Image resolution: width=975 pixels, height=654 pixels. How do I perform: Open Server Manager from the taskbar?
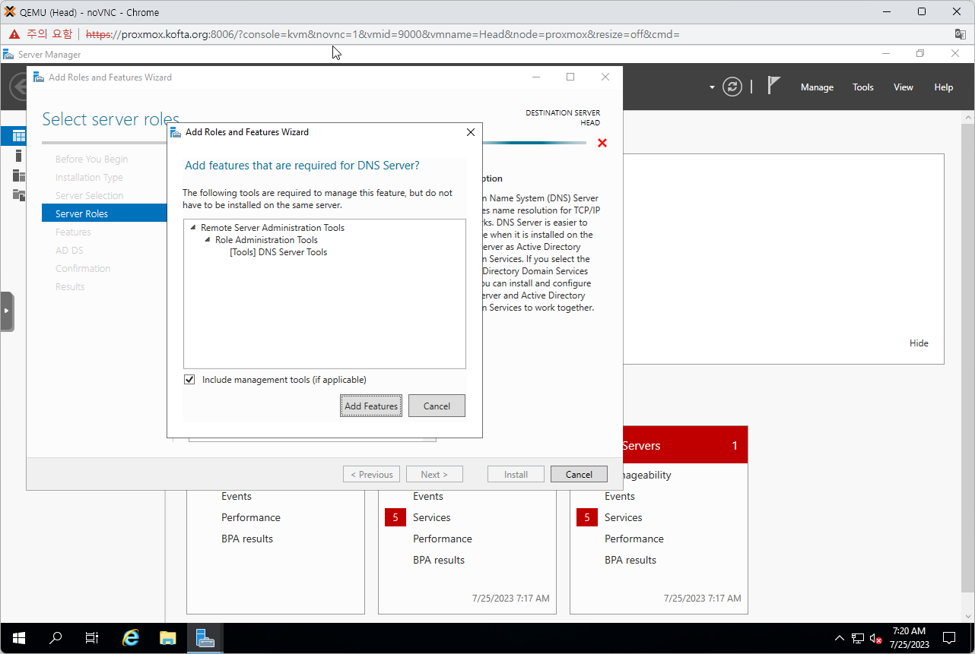[x=205, y=637]
